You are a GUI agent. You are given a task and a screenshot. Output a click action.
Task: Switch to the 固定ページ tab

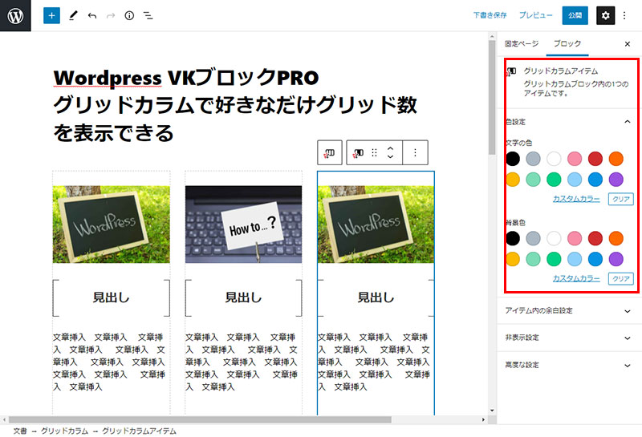pos(522,43)
